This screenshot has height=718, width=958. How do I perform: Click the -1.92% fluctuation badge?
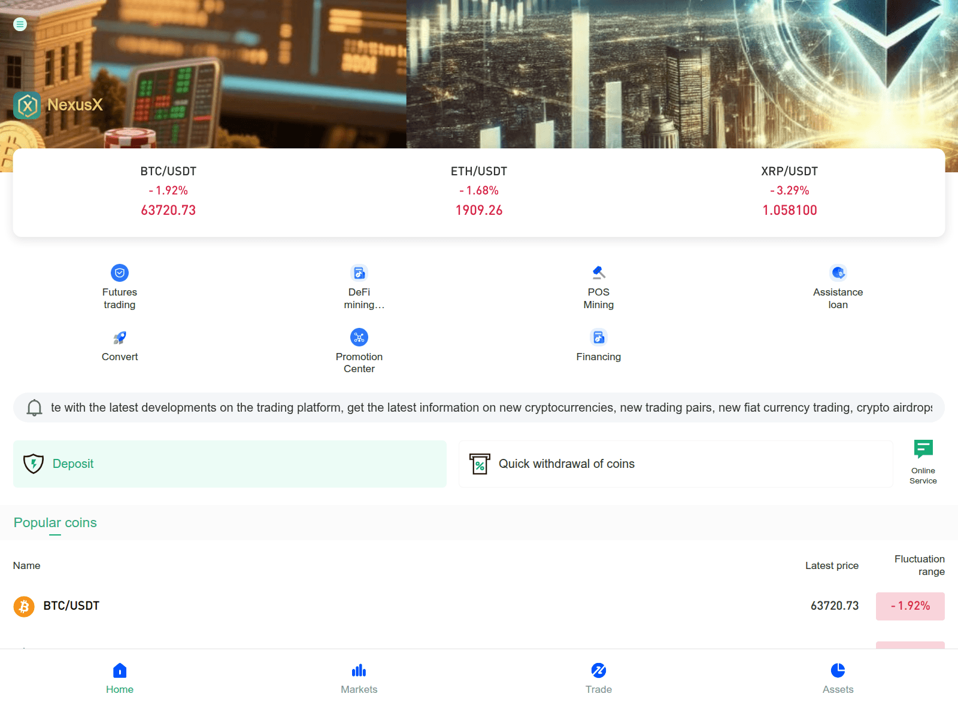pyautogui.click(x=910, y=606)
